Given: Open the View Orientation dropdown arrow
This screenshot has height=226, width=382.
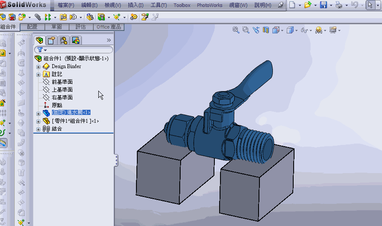Looking at the screenshot, I should pos(282,30).
